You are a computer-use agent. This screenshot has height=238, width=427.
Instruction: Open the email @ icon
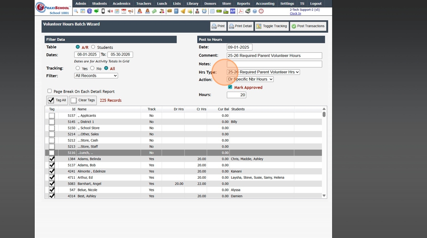pos(89,11)
